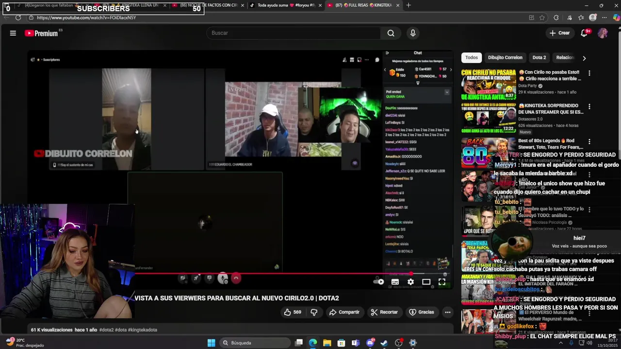Click the #kingtekadota hashtag link
Image resolution: width=621 pixels, height=349 pixels.
click(143, 330)
